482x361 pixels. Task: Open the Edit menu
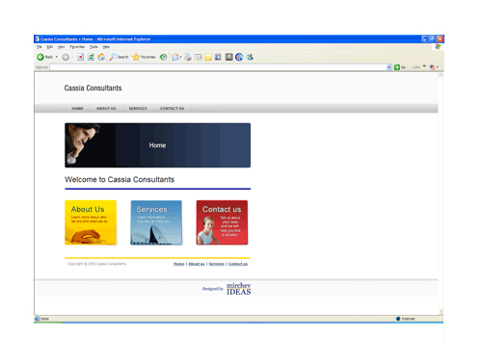click(x=50, y=47)
